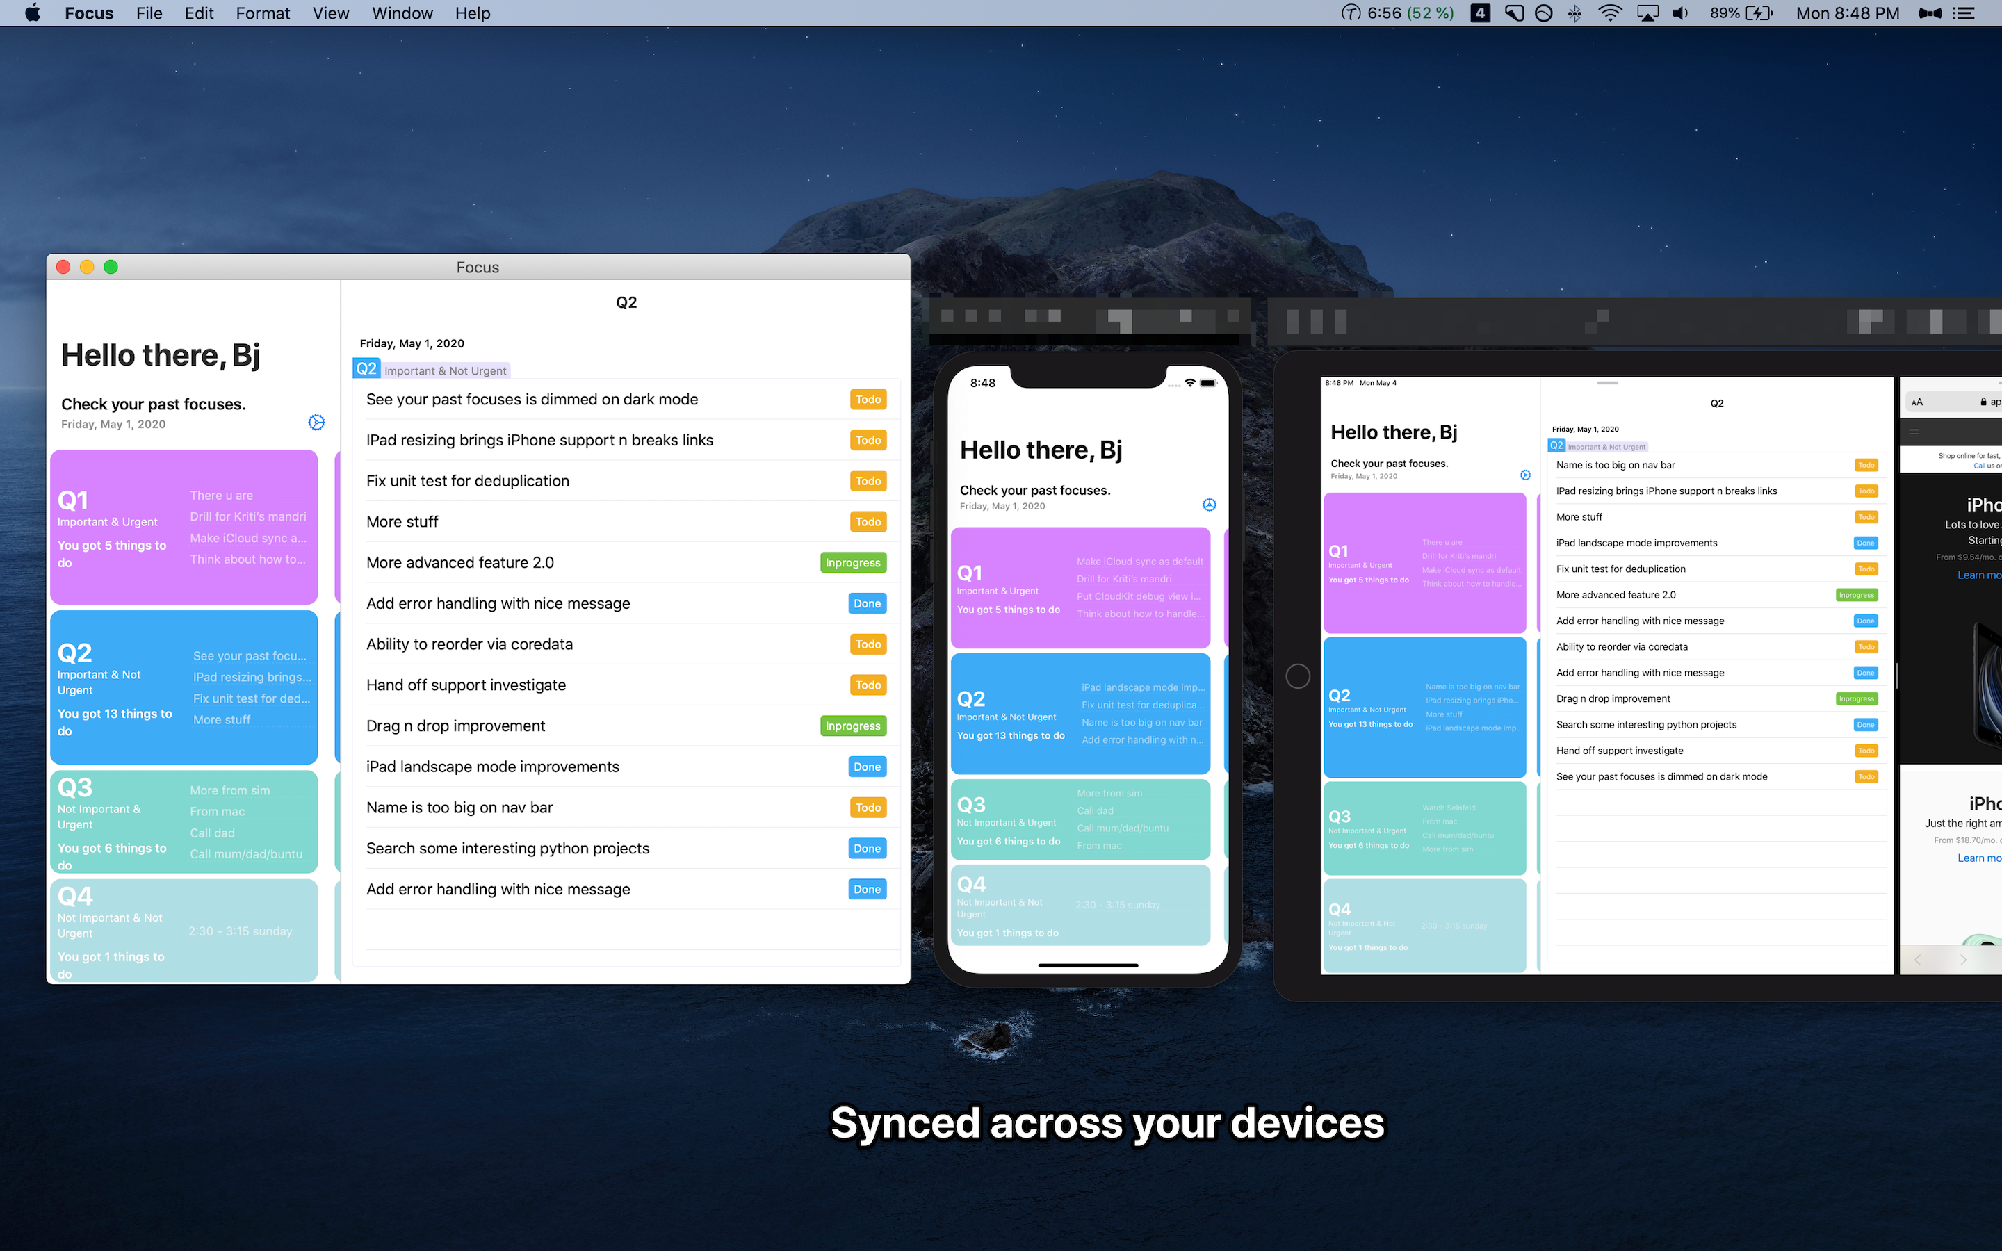Tap the Q4 card on the iPad
Viewport: 2002px width, 1251px height.
pyautogui.click(x=1424, y=926)
